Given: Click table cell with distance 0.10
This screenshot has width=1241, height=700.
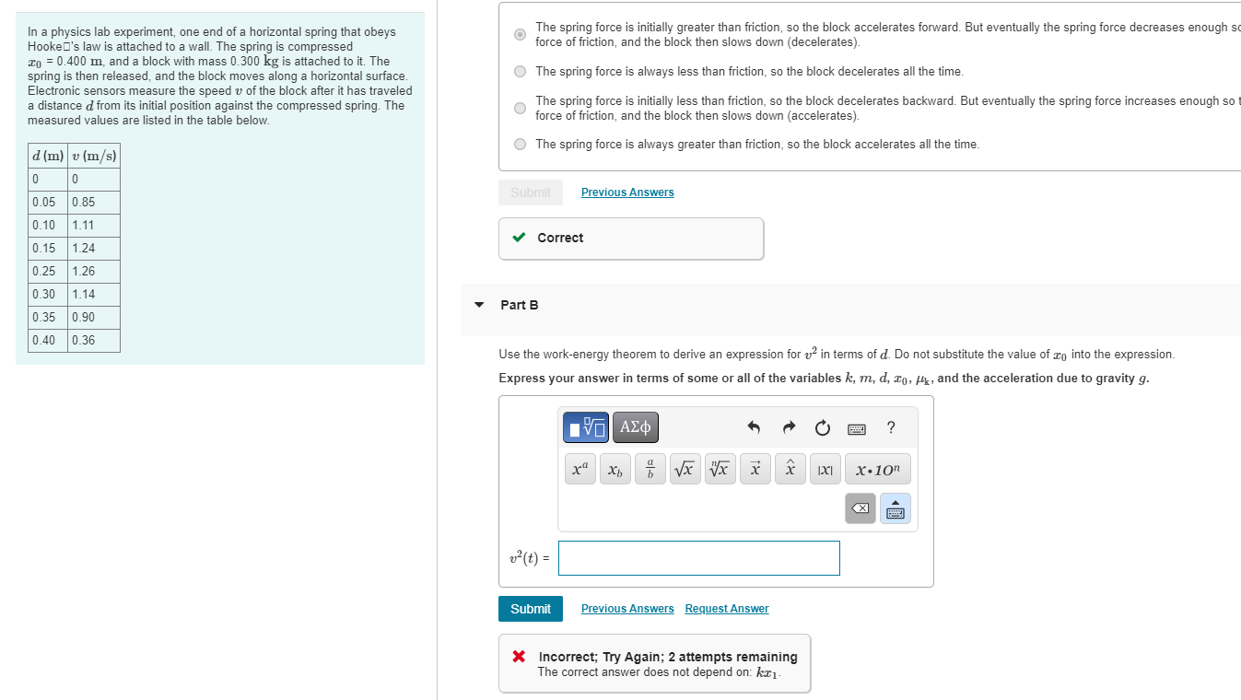Looking at the screenshot, I should pyautogui.click(x=48, y=226).
